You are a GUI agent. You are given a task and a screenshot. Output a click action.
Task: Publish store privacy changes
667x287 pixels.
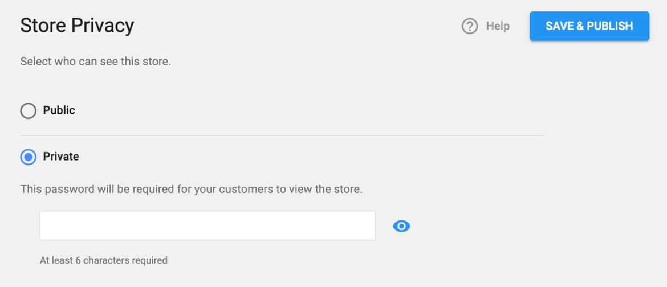click(589, 26)
